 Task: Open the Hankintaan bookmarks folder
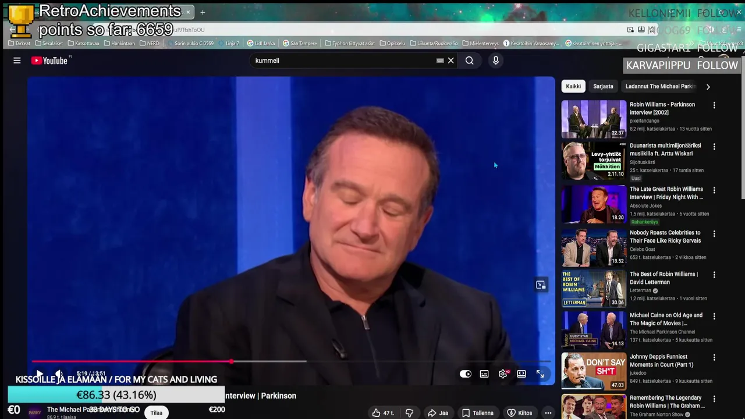coord(119,43)
